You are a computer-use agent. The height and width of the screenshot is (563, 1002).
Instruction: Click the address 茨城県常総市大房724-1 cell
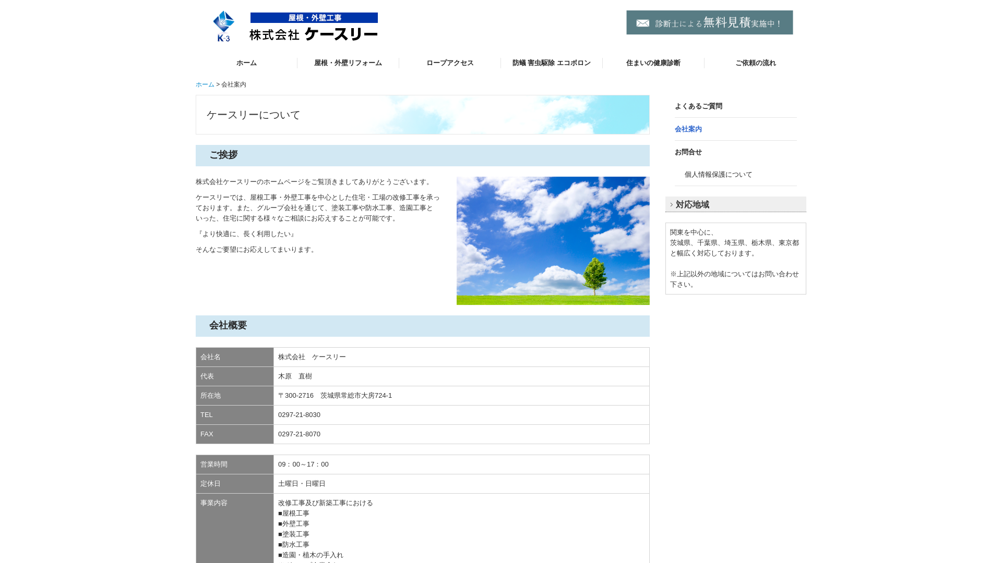pos(461,396)
